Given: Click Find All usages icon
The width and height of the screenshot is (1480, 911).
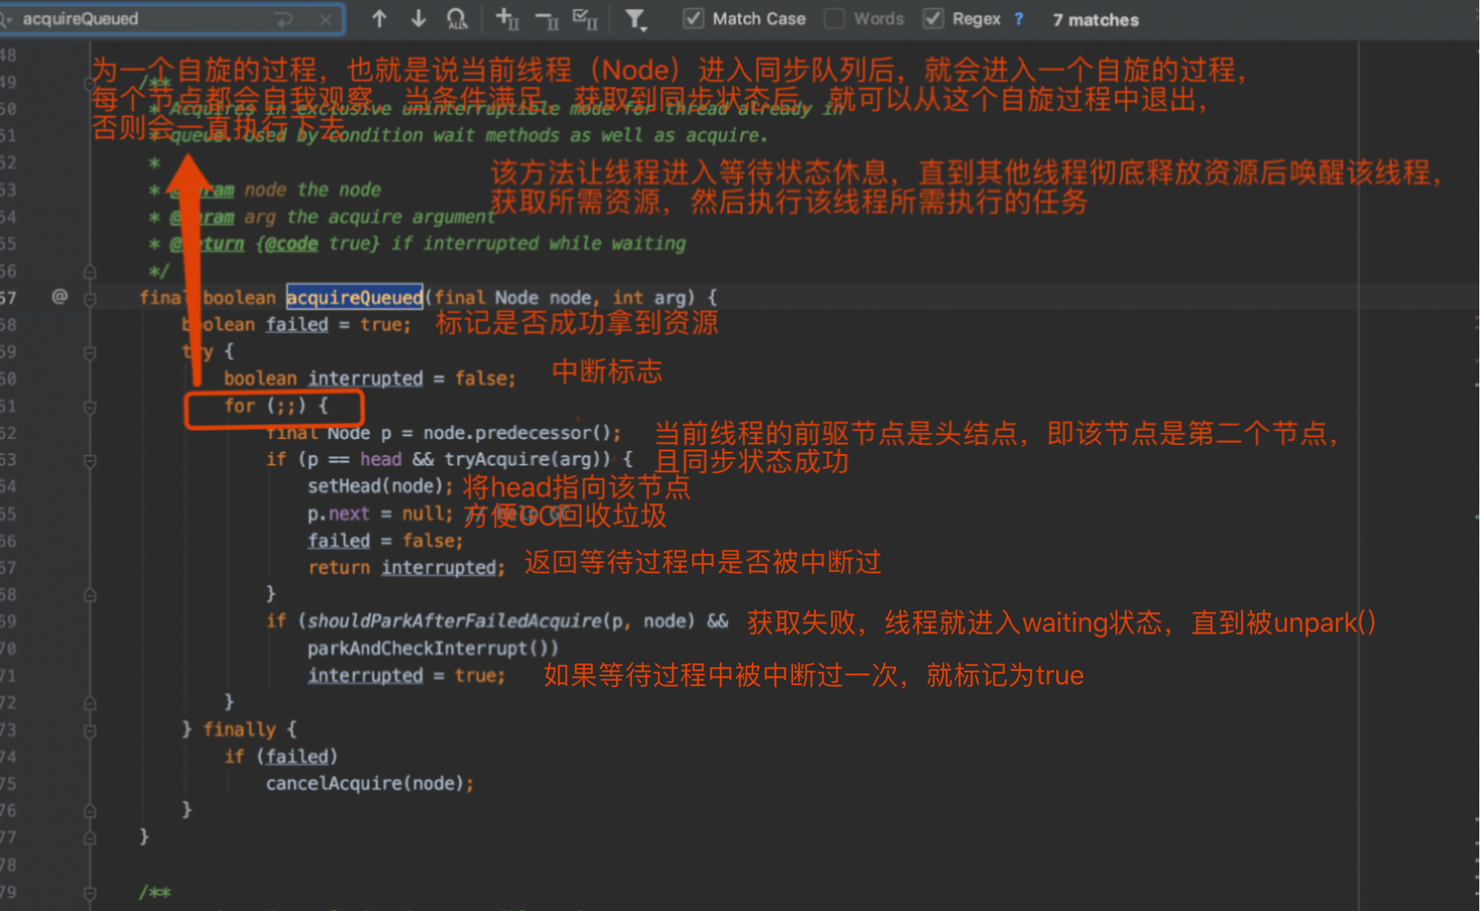Looking at the screenshot, I should [x=457, y=19].
